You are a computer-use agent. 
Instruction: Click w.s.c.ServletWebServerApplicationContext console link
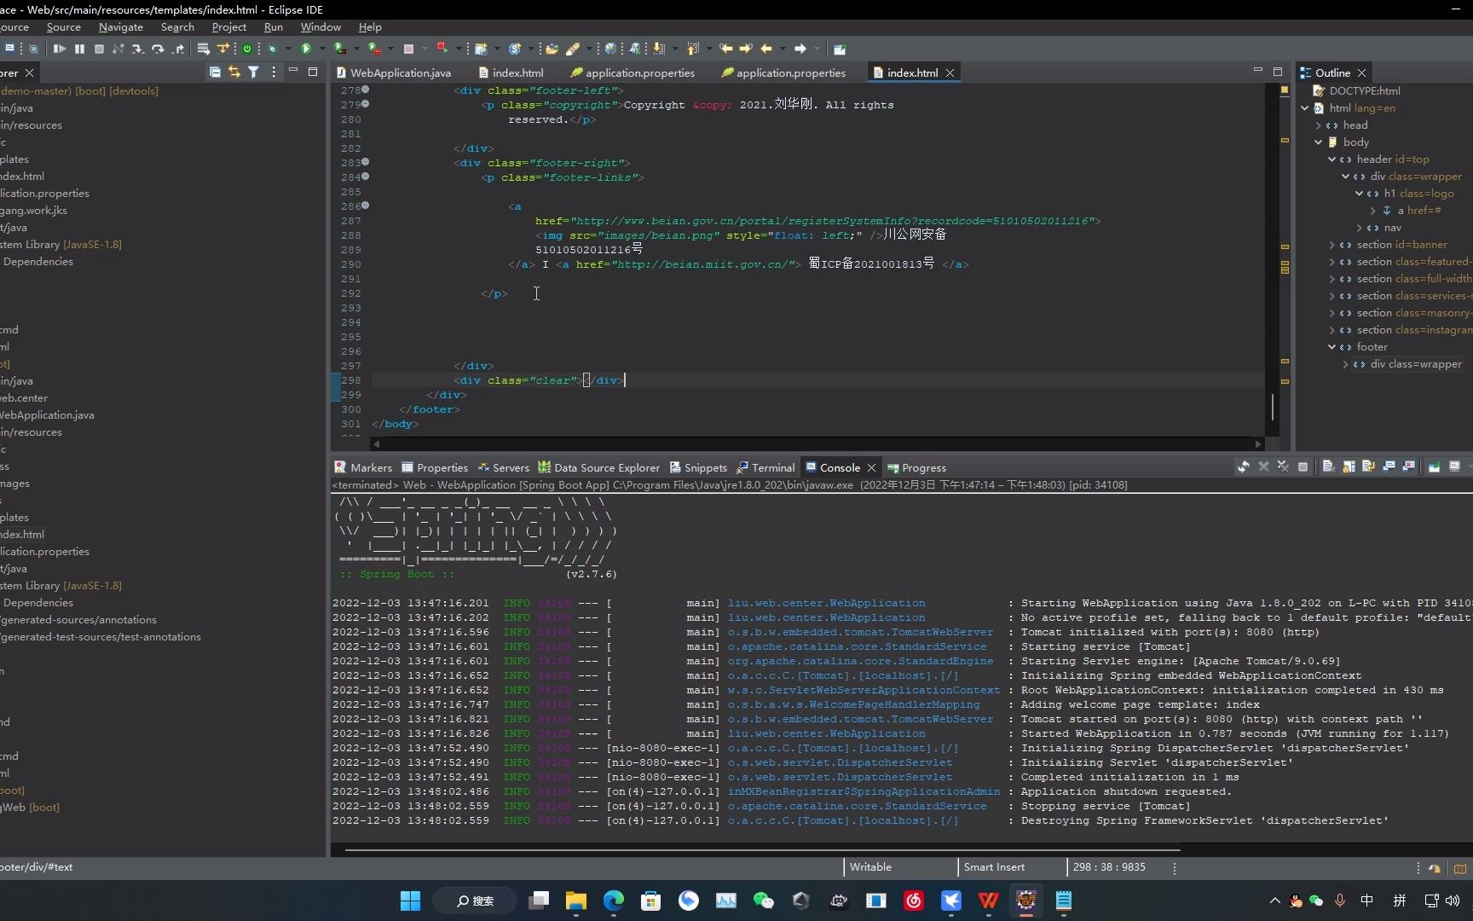click(x=864, y=691)
